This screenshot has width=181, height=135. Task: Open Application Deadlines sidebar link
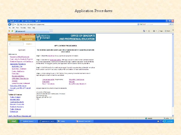tap(19, 69)
